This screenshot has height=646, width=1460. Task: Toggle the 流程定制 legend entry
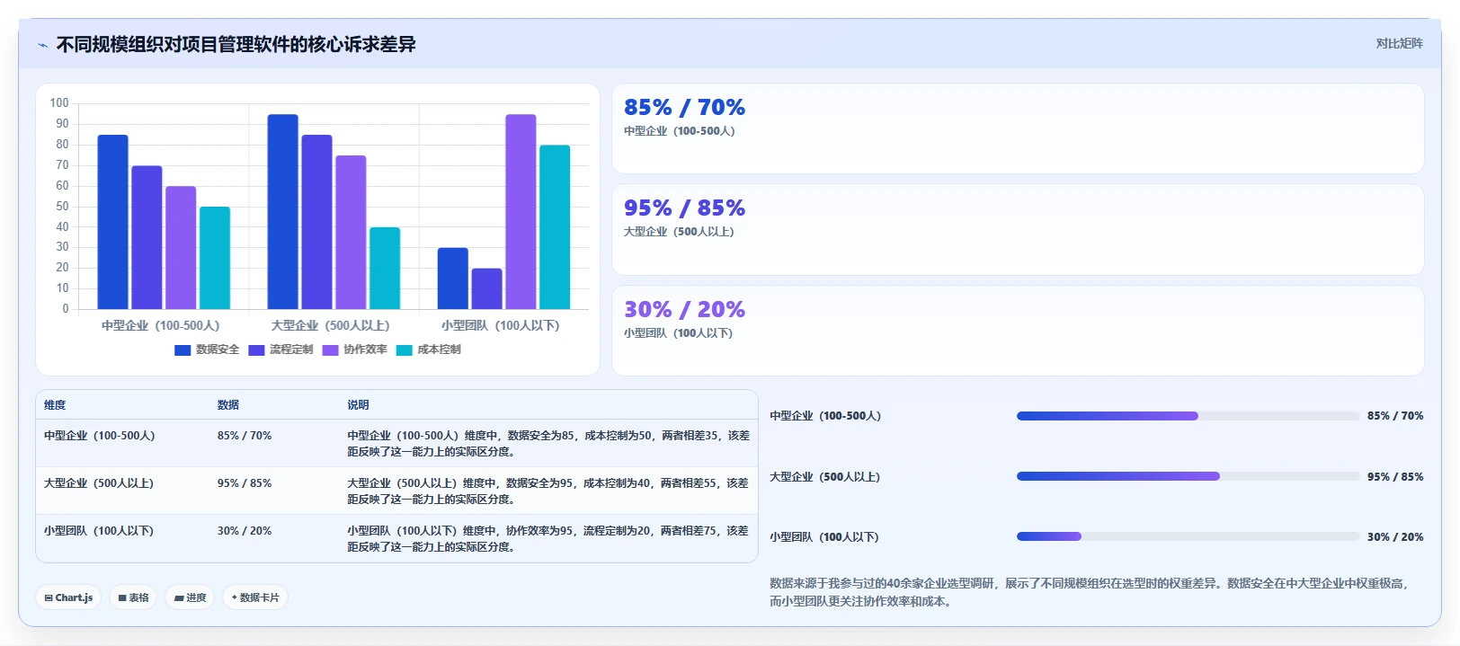coord(280,350)
